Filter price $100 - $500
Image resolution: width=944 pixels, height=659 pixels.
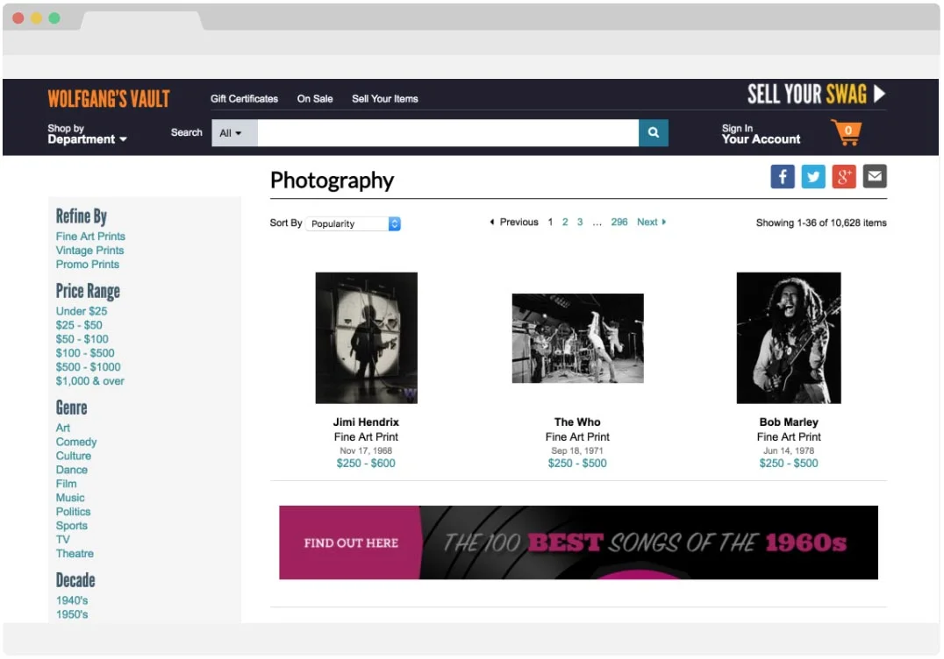click(85, 352)
